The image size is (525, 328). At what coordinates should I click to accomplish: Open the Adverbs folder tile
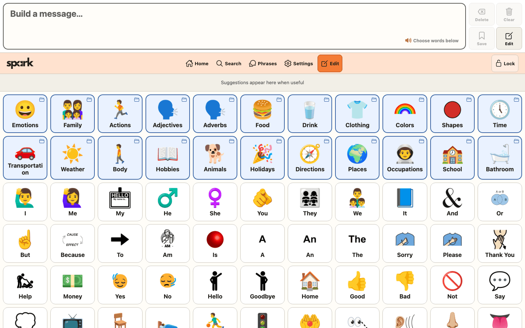pos(215,114)
